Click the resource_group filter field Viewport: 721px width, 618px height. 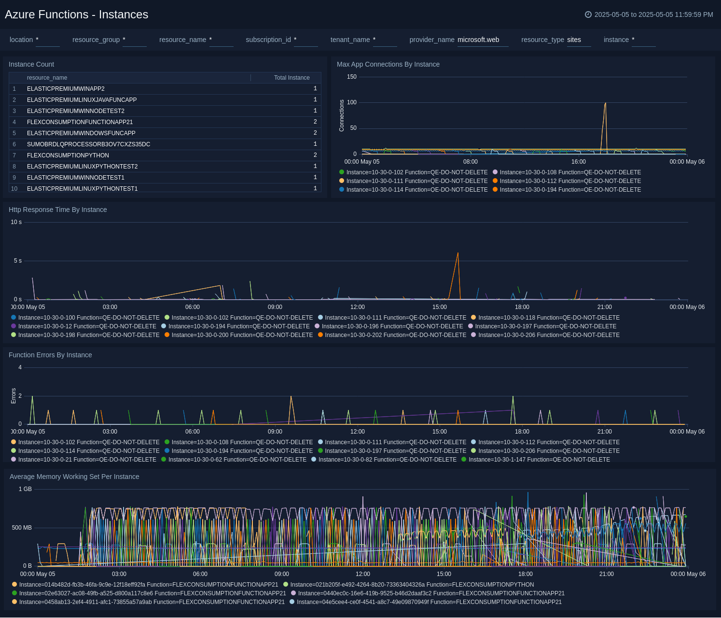tap(135, 40)
